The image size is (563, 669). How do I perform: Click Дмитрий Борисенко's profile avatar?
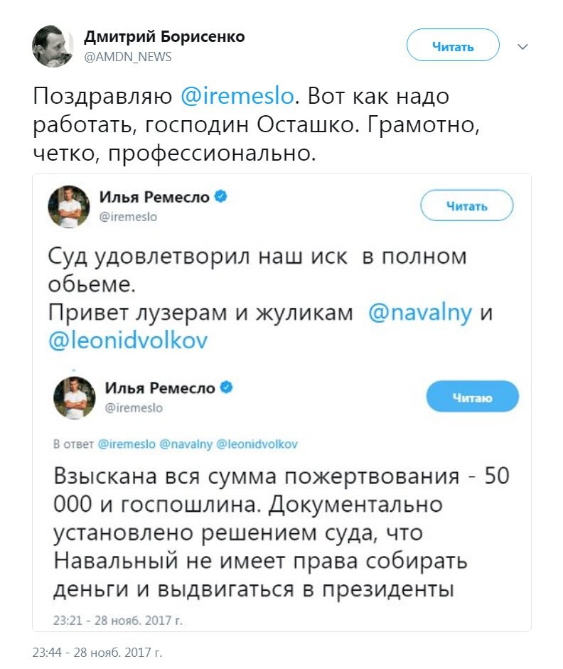[53, 47]
